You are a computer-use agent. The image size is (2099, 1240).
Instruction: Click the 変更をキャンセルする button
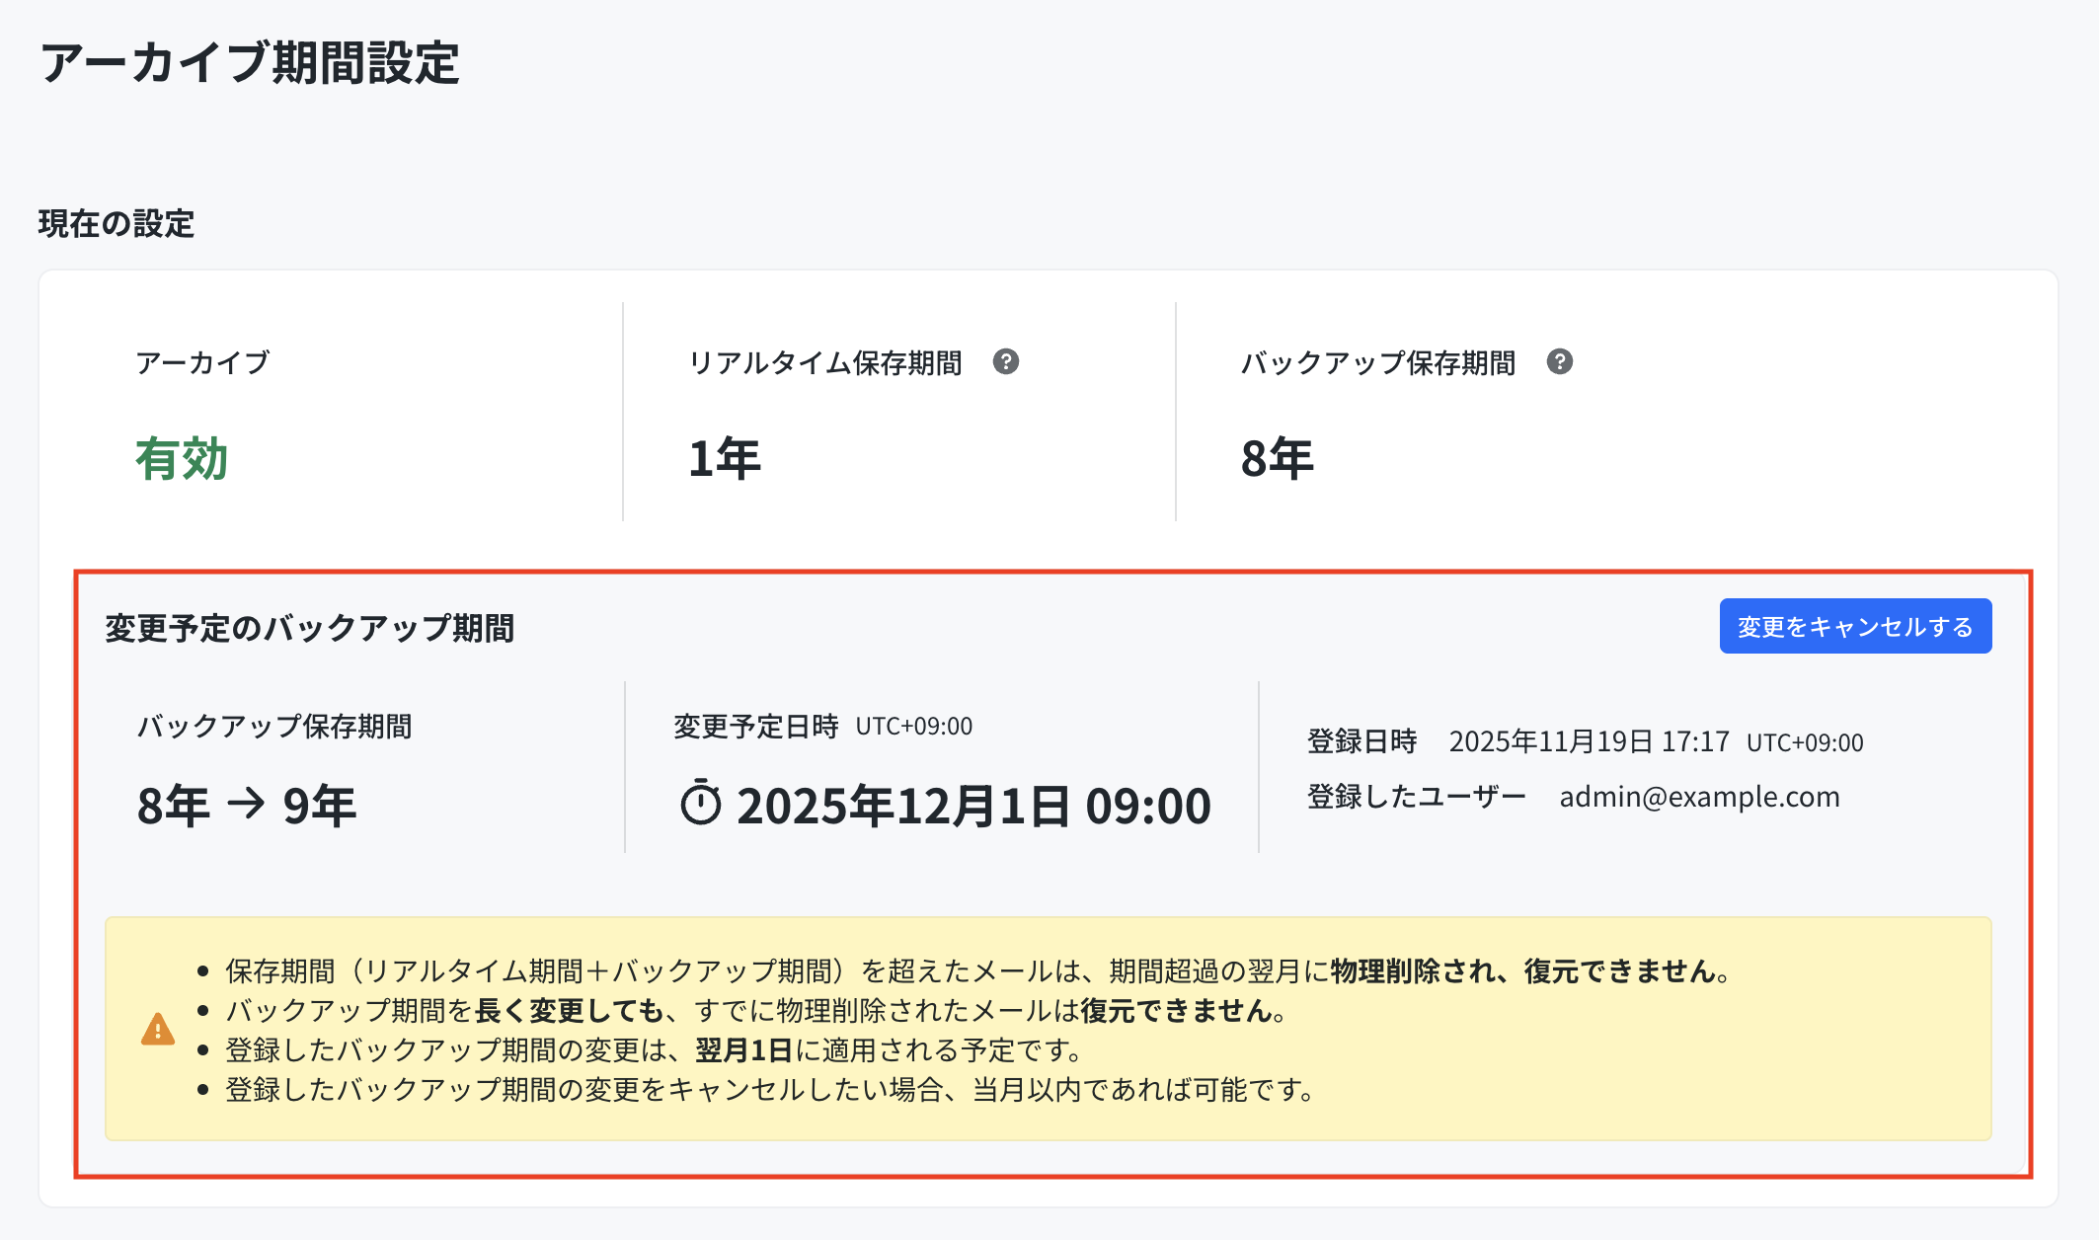tap(1855, 626)
